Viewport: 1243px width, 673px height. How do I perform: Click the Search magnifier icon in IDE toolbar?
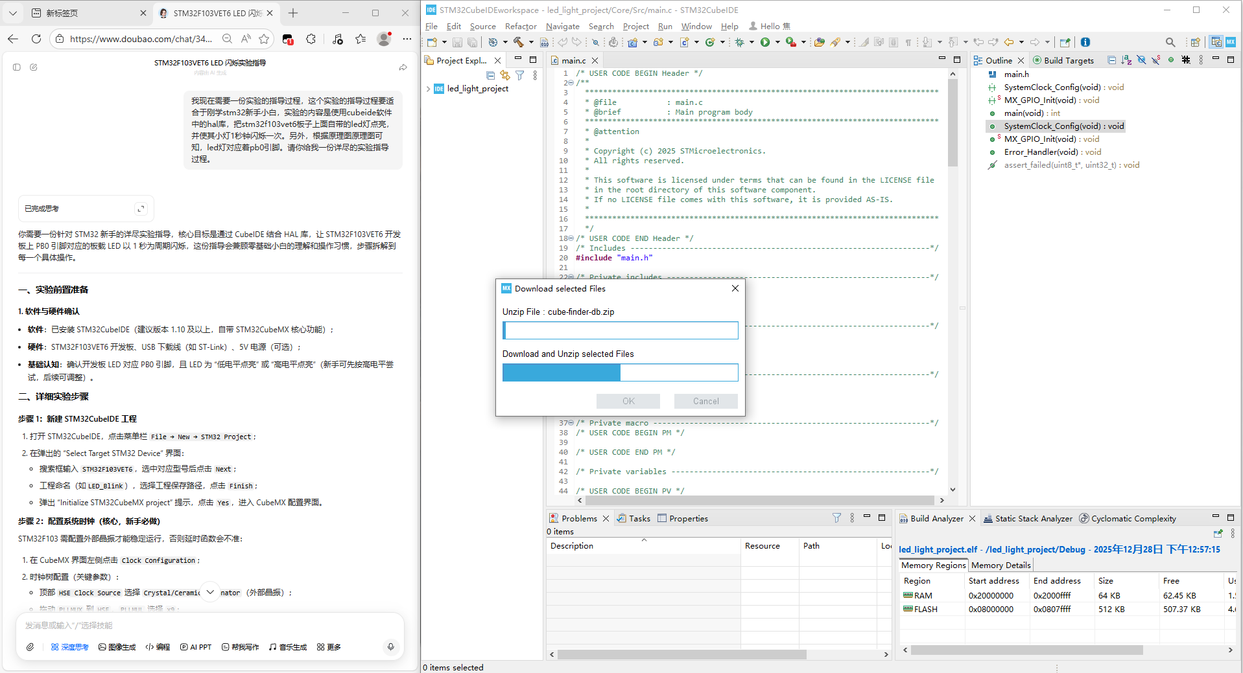pyautogui.click(x=1170, y=42)
